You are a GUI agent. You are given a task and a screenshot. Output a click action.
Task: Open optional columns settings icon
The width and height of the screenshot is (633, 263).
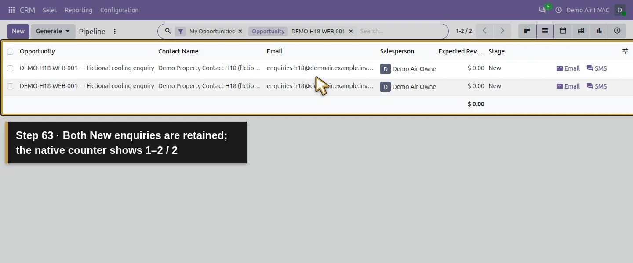[x=625, y=51]
